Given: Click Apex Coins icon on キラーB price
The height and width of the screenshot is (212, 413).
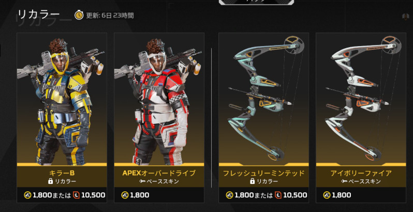Looking at the screenshot, I should click(x=28, y=195).
